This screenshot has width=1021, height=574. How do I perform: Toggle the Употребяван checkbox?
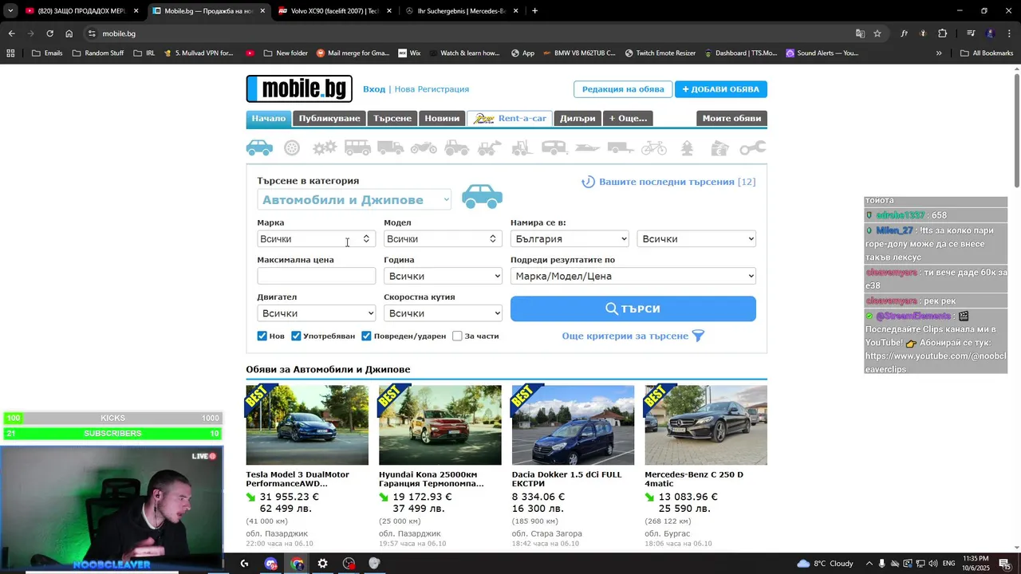296,336
